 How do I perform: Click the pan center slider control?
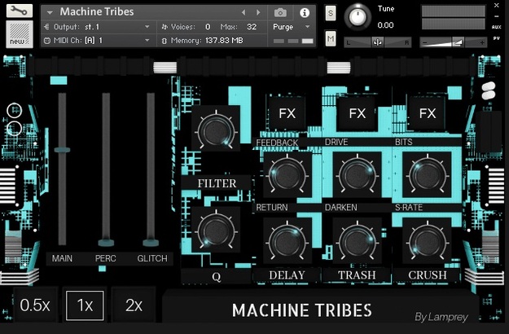378,42
